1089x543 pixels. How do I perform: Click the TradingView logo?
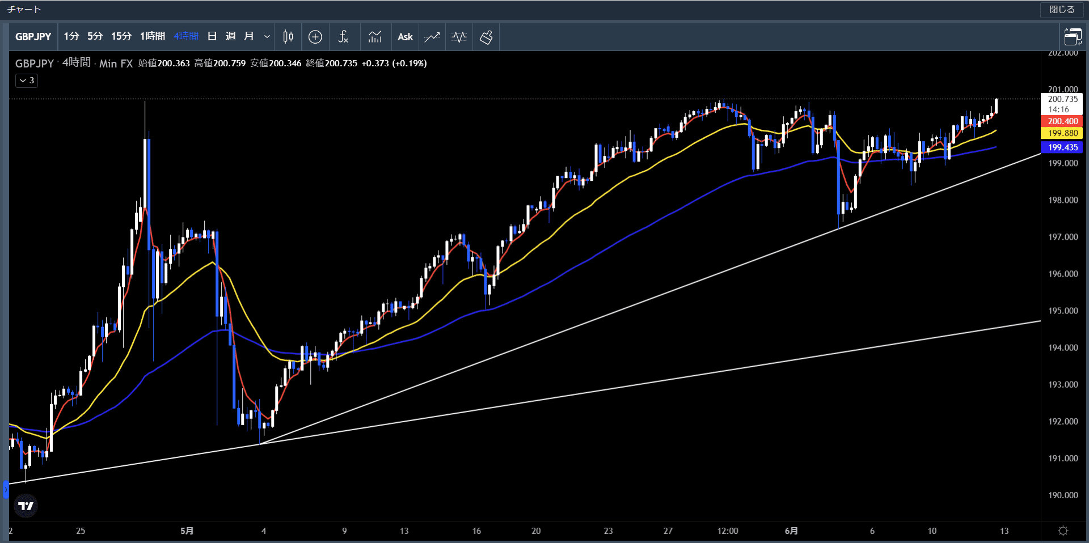(x=26, y=506)
